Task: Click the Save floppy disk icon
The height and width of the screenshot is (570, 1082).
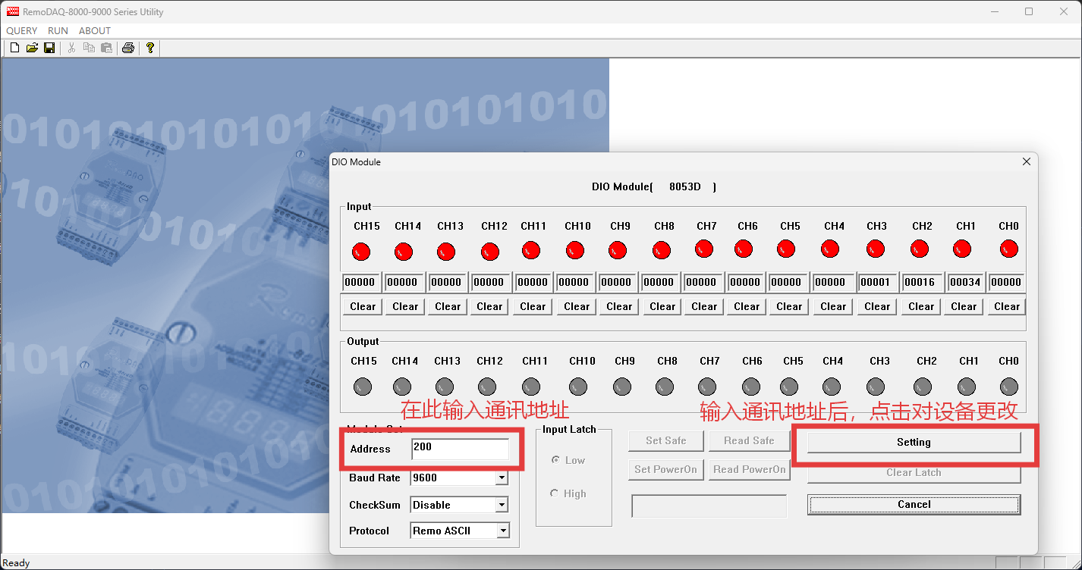Action: click(49, 48)
